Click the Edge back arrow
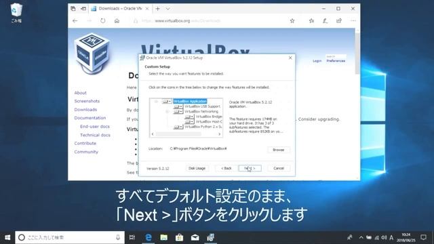Screen dimensions: 434x244 coord(75,21)
